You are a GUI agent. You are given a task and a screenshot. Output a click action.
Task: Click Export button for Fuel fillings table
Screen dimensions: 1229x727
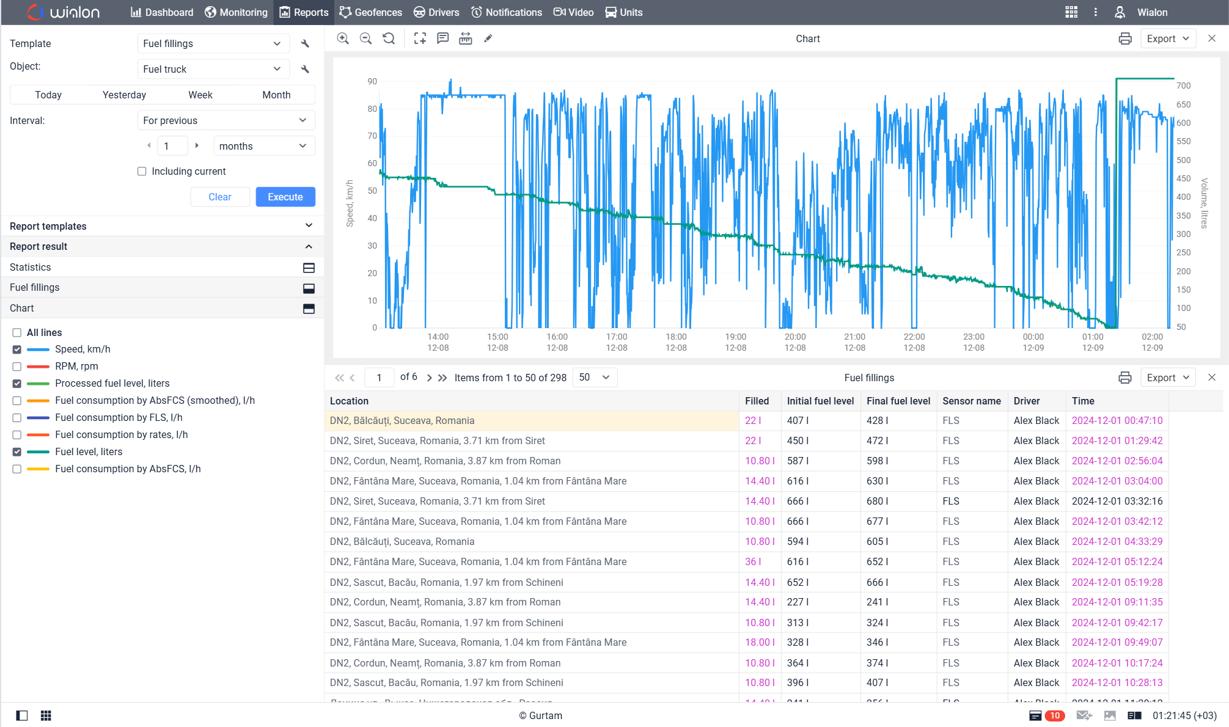click(x=1167, y=378)
